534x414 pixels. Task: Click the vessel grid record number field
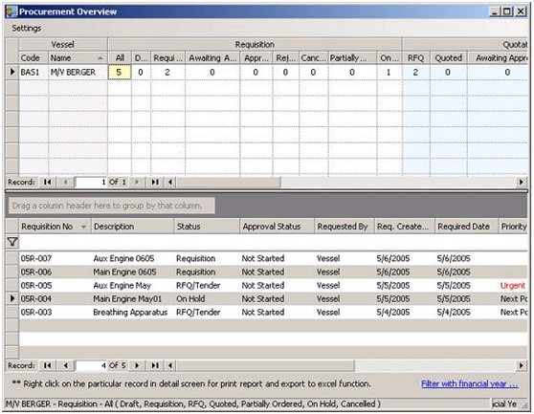91,182
